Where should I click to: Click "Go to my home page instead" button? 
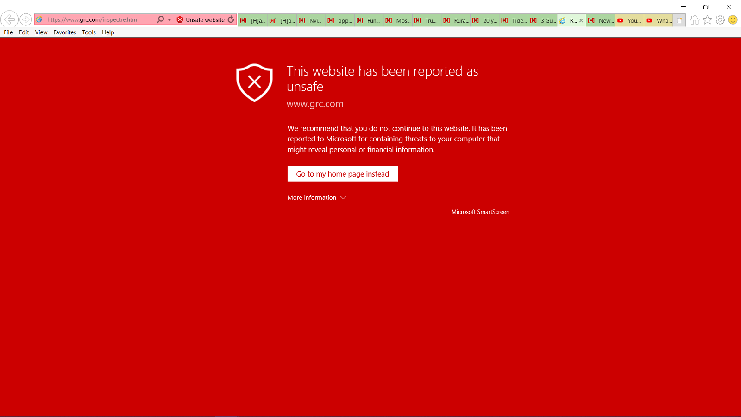[343, 174]
